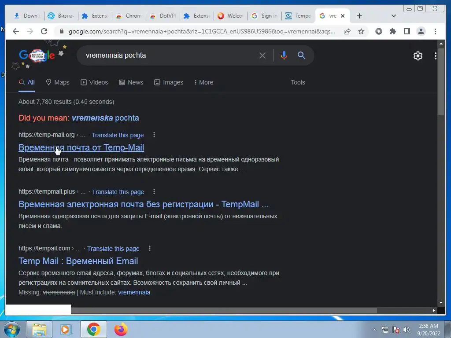Focus the Google search input field
Screen dimensions: 451x338
[170, 55]
